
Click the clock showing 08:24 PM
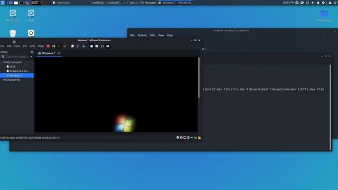(288, 3)
